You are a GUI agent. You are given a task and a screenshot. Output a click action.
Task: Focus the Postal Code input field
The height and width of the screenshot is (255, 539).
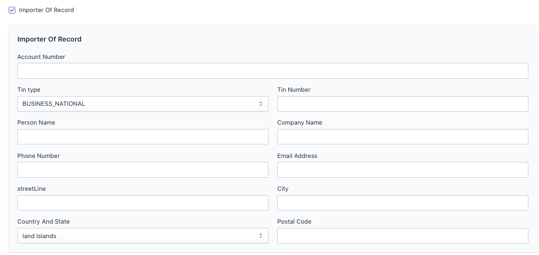(402, 236)
